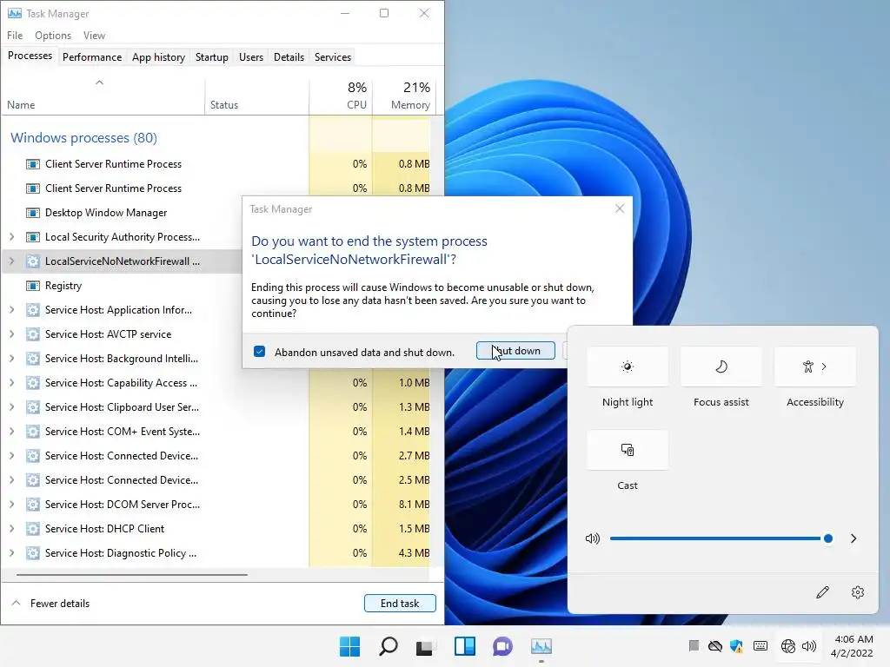Uncheck Abandon unsaved data and shut down
Viewport: 890px width, 667px height.
259,352
